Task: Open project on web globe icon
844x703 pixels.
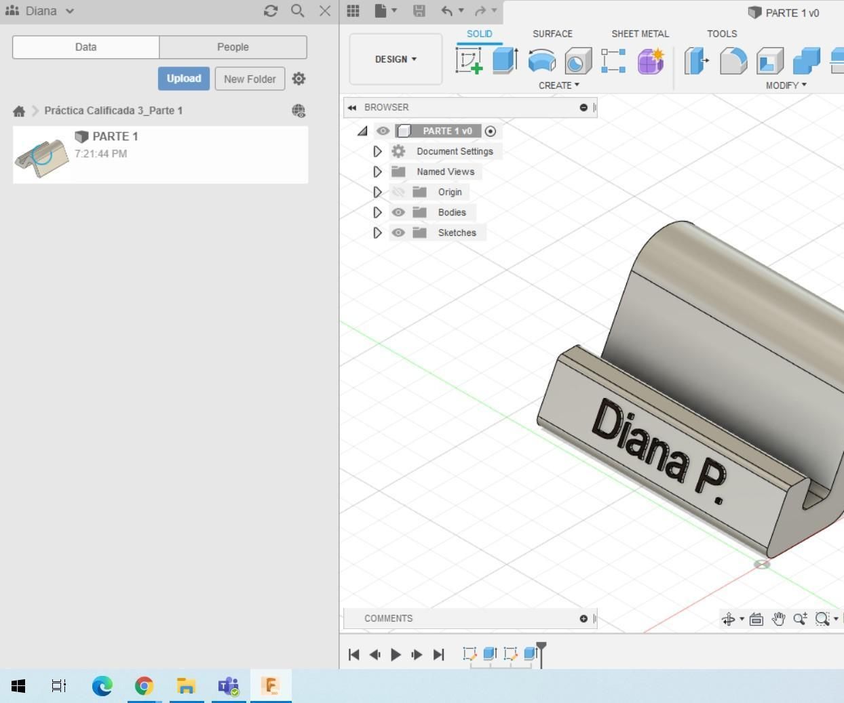Action: tap(299, 111)
